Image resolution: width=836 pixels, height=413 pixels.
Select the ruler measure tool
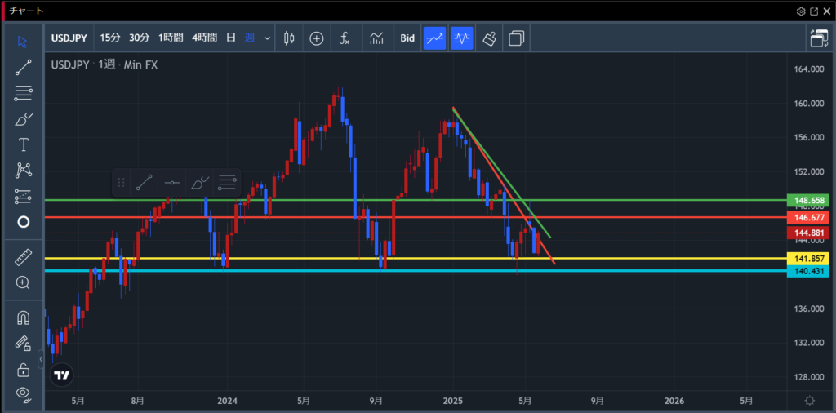pyautogui.click(x=23, y=257)
